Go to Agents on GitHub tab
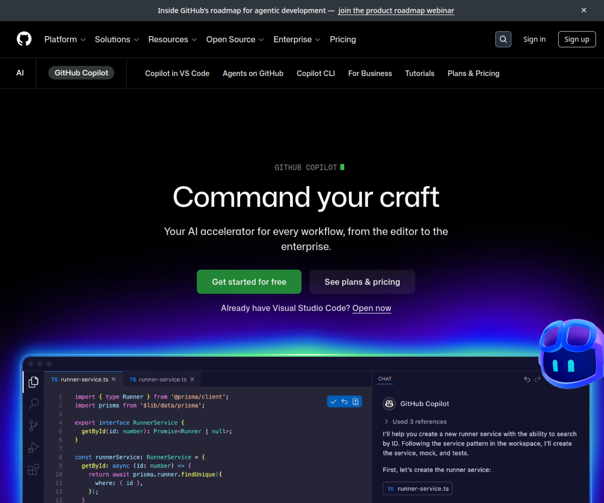The image size is (604, 503). coord(253,73)
